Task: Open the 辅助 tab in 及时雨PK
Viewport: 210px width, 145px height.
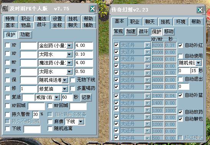Action: coord(89,25)
